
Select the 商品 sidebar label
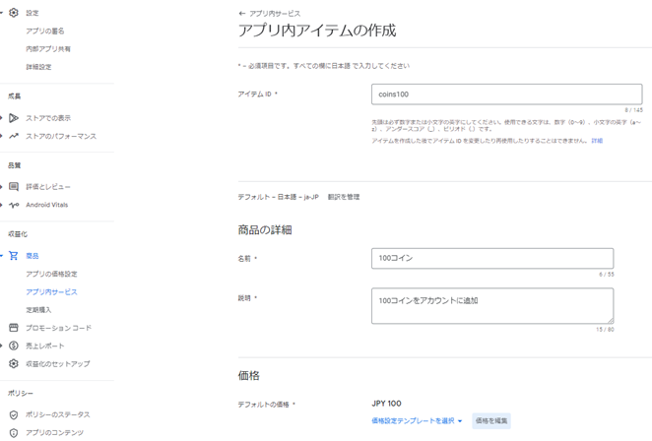click(33, 256)
